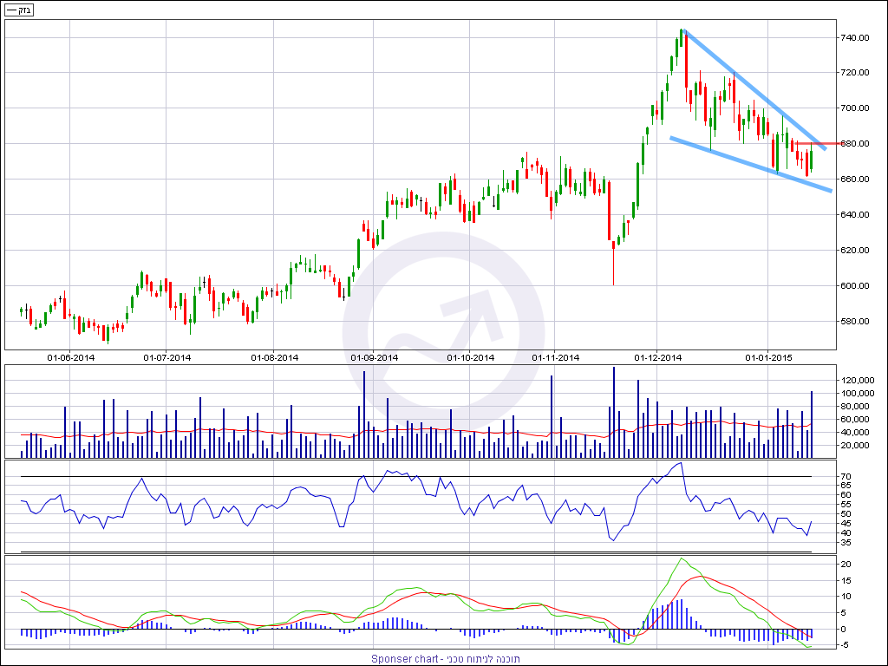The height and width of the screenshot is (666, 888).
Task: Click the highest candlestick near 740
Action: click(682, 38)
